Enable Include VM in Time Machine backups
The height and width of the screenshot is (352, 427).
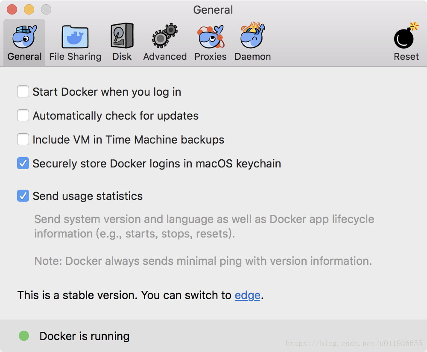[23, 139]
